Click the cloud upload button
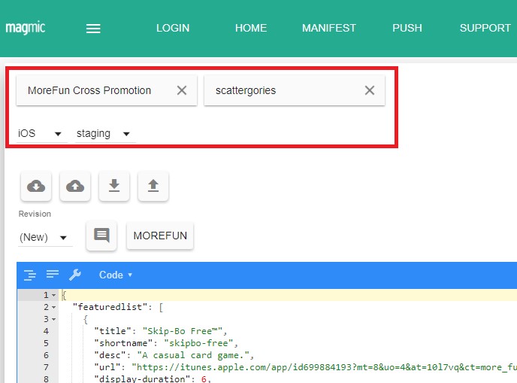 (x=75, y=187)
